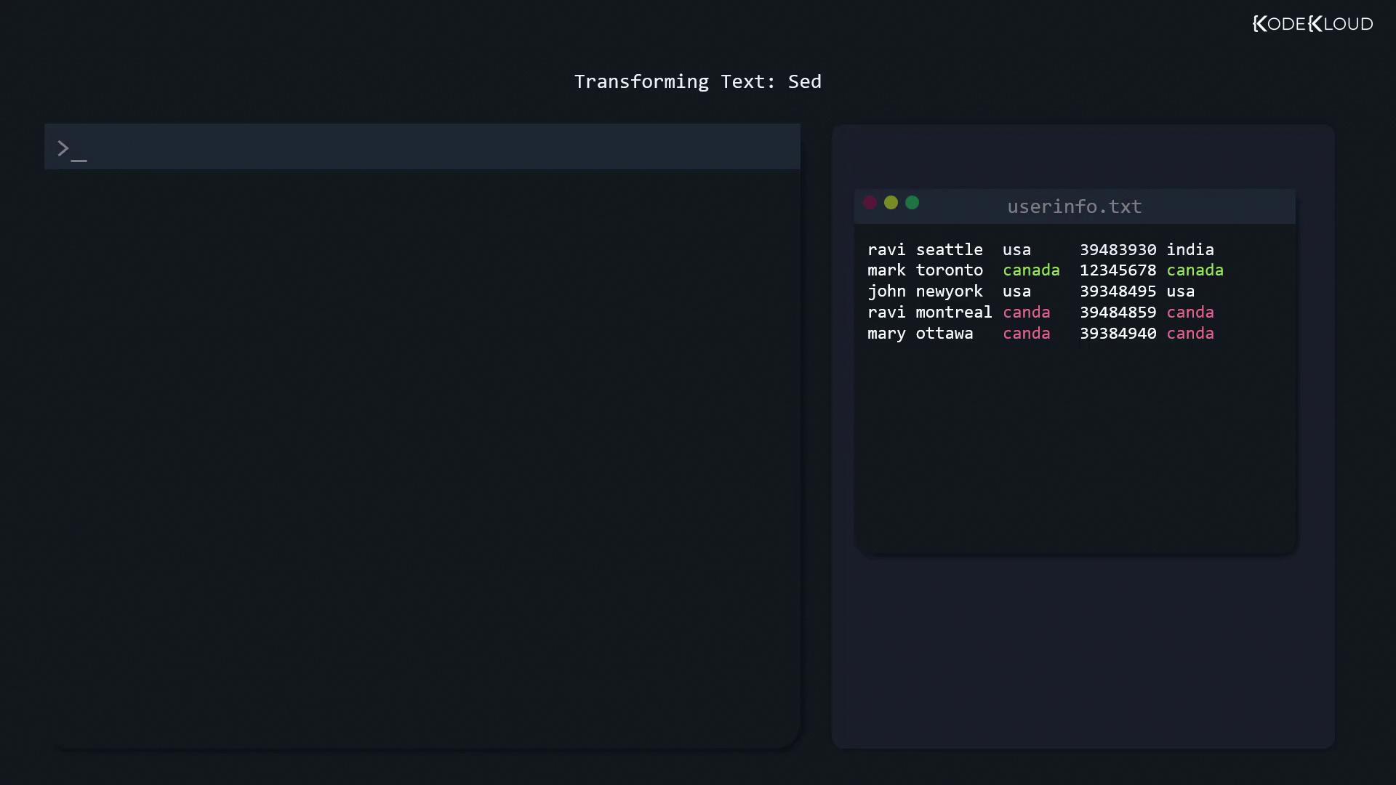The height and width of the screenshot is (785, 1396).
Task: Click the red 'canda' next to montreal
Action: (1026, 313)
